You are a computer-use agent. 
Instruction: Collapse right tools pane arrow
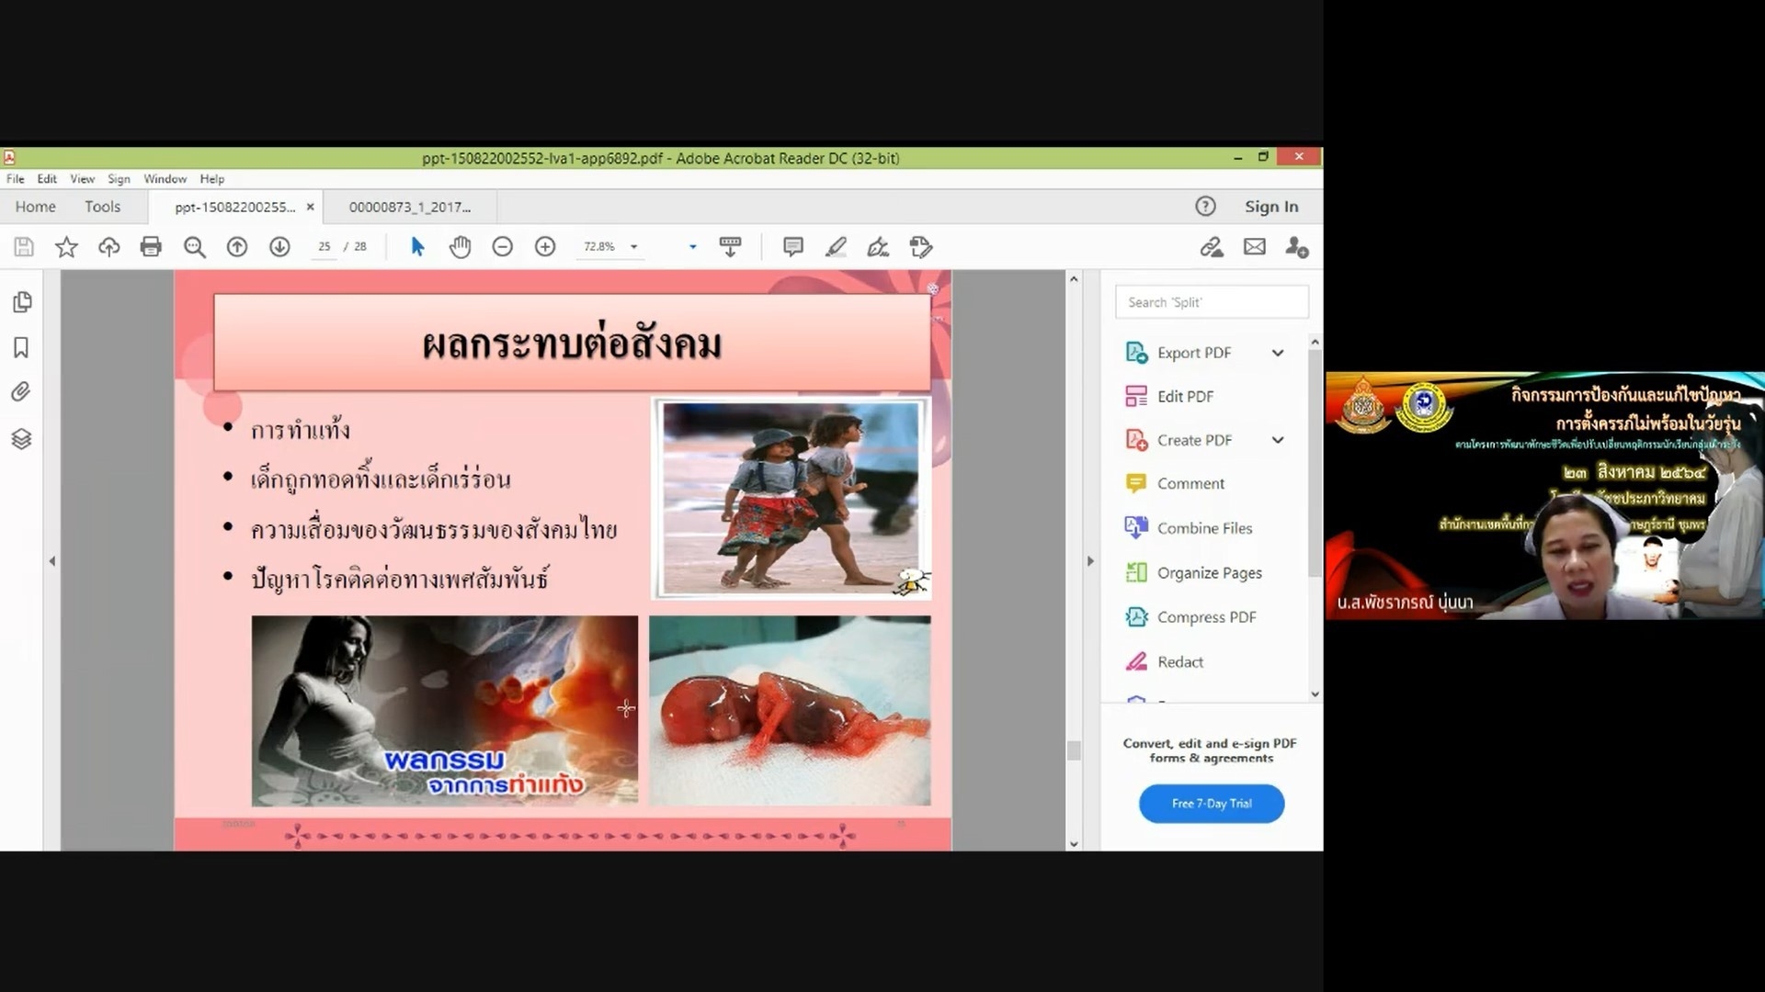point(1090,560)
